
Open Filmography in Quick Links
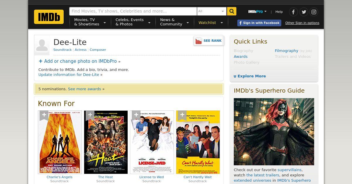click(x=287, y=51)
